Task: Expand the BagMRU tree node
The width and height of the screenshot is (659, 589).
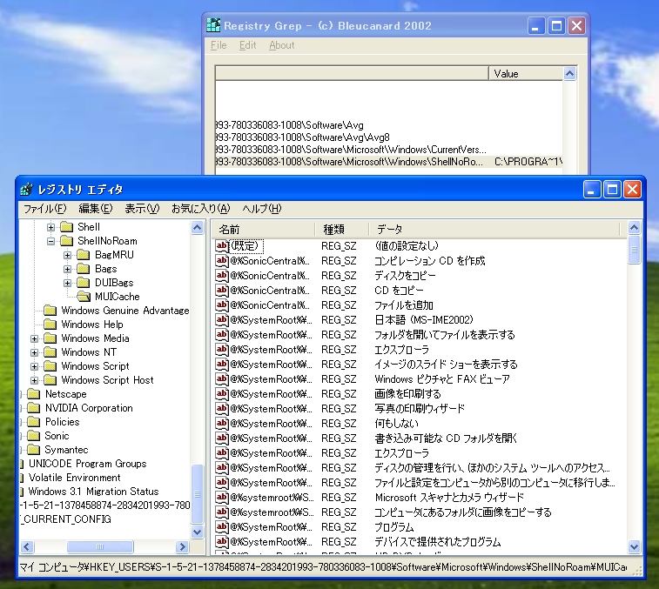Action: point(67,255)
